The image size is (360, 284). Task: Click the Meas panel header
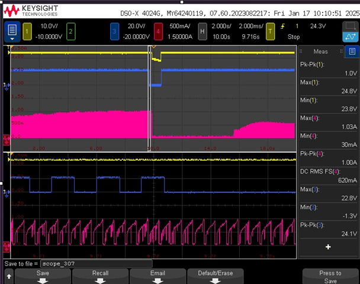321,51
